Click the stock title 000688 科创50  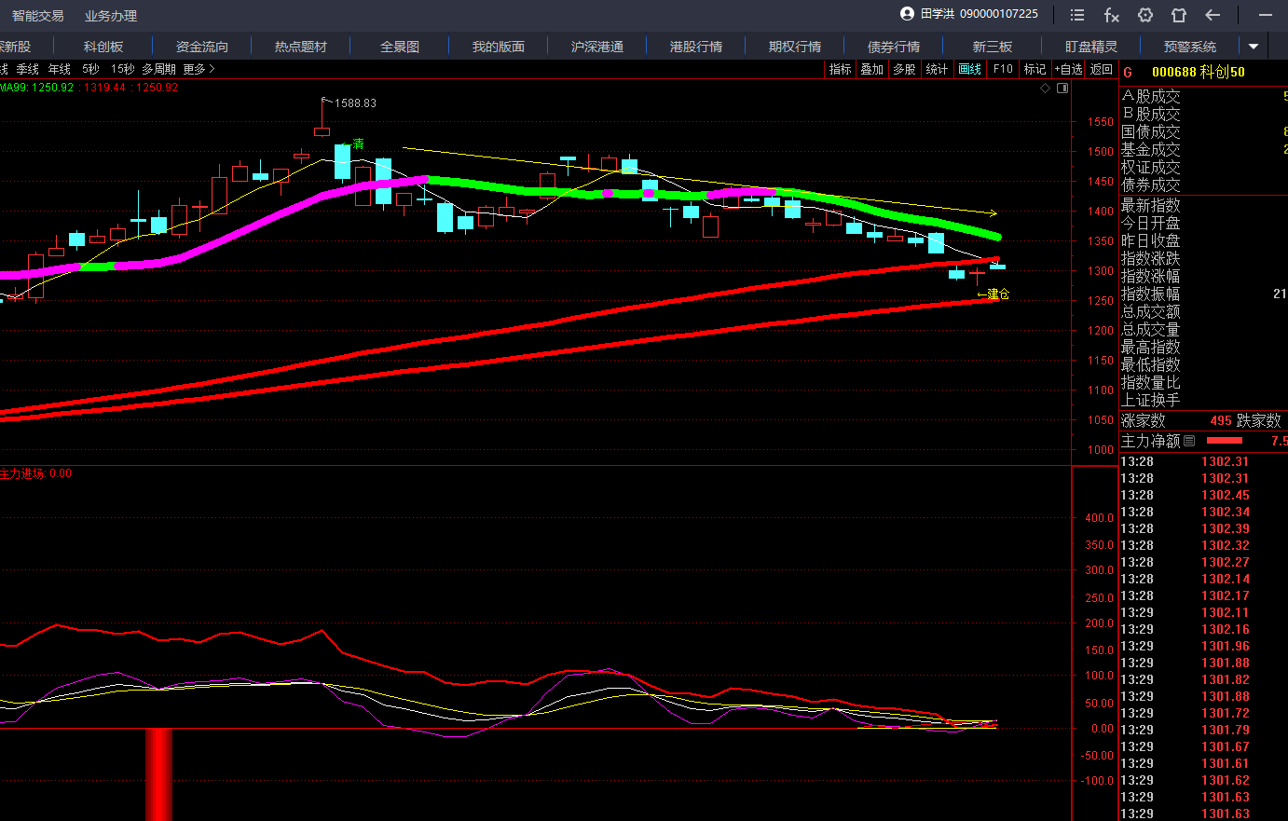click(1199, 72)
